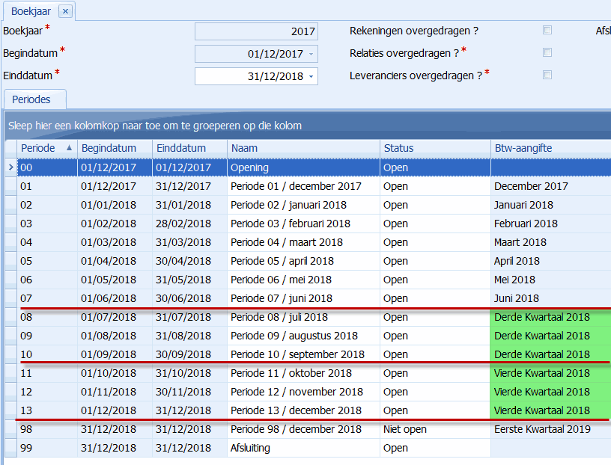This screenshot has height=465, width=611.
Task: Switch to the Boekjaar tab
Action: coord(30,11)
